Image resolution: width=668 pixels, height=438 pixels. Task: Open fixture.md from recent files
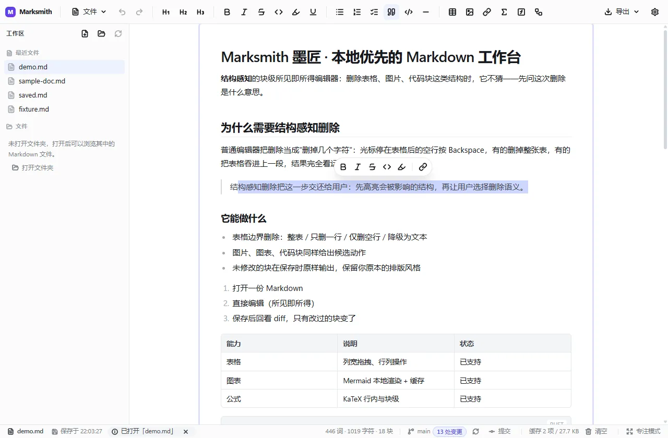[64, 109]
